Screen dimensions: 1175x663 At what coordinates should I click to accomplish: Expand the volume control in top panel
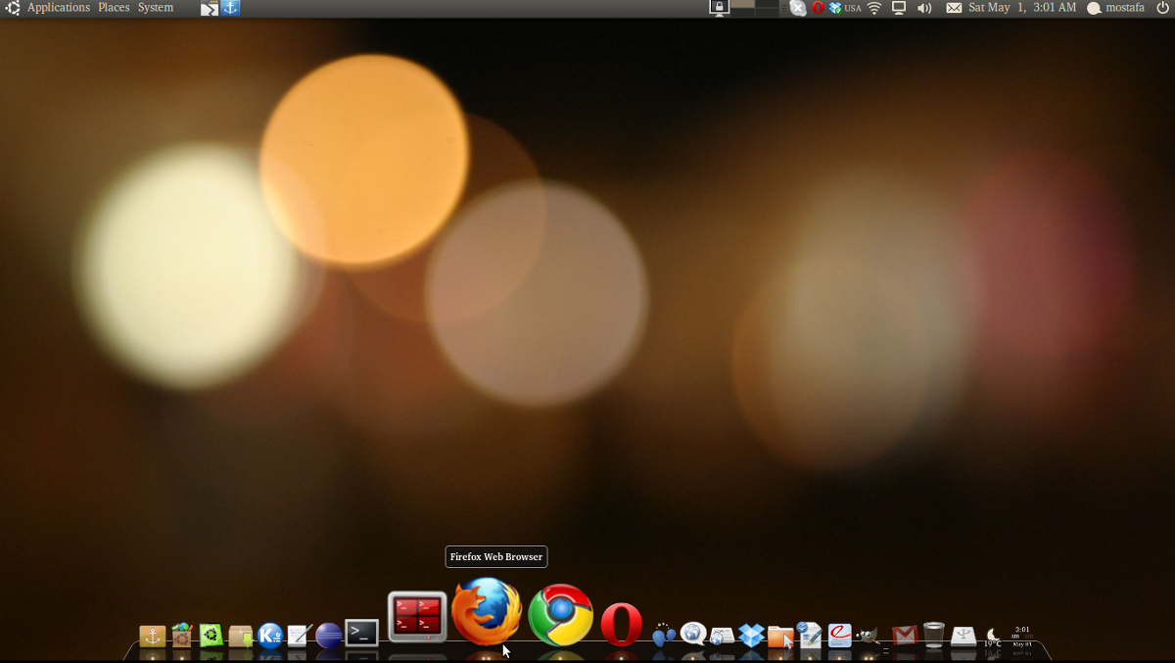(x=924, y=8)
